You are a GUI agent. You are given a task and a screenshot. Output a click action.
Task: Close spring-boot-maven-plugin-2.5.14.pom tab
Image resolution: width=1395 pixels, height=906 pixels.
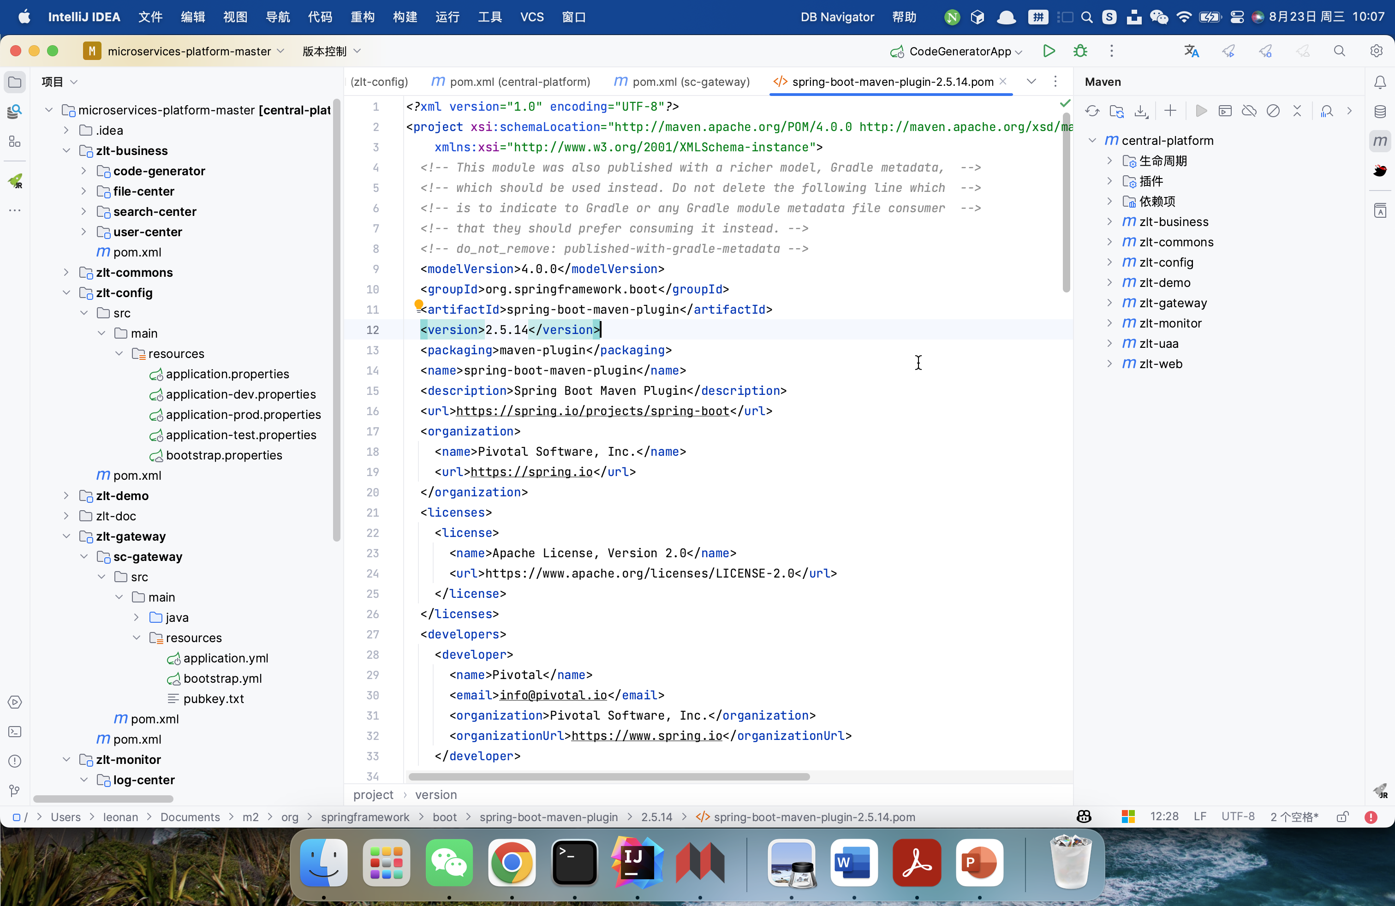[1003, 82]
